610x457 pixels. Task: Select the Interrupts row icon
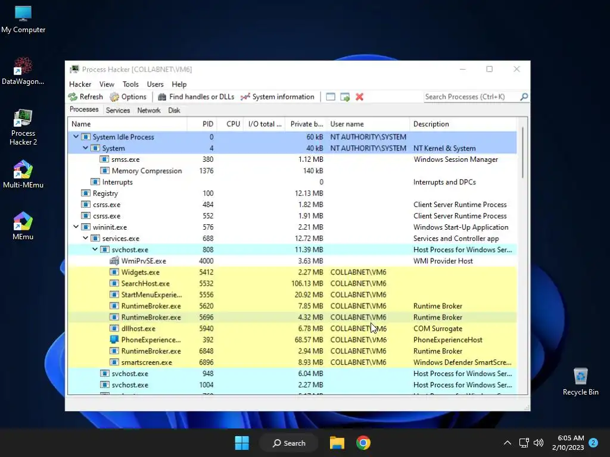tap(95, 182)
